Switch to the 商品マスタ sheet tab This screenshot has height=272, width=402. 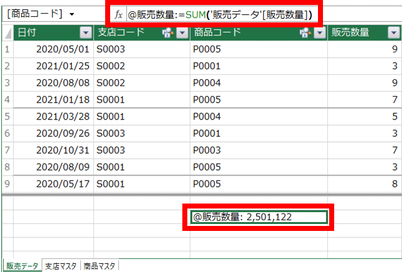click(x=99, y=266)
